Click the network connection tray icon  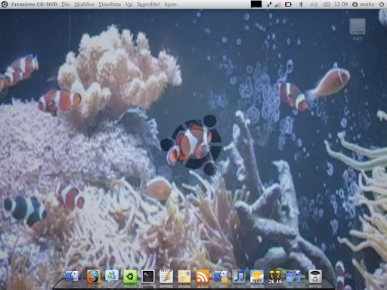point(269,5)
